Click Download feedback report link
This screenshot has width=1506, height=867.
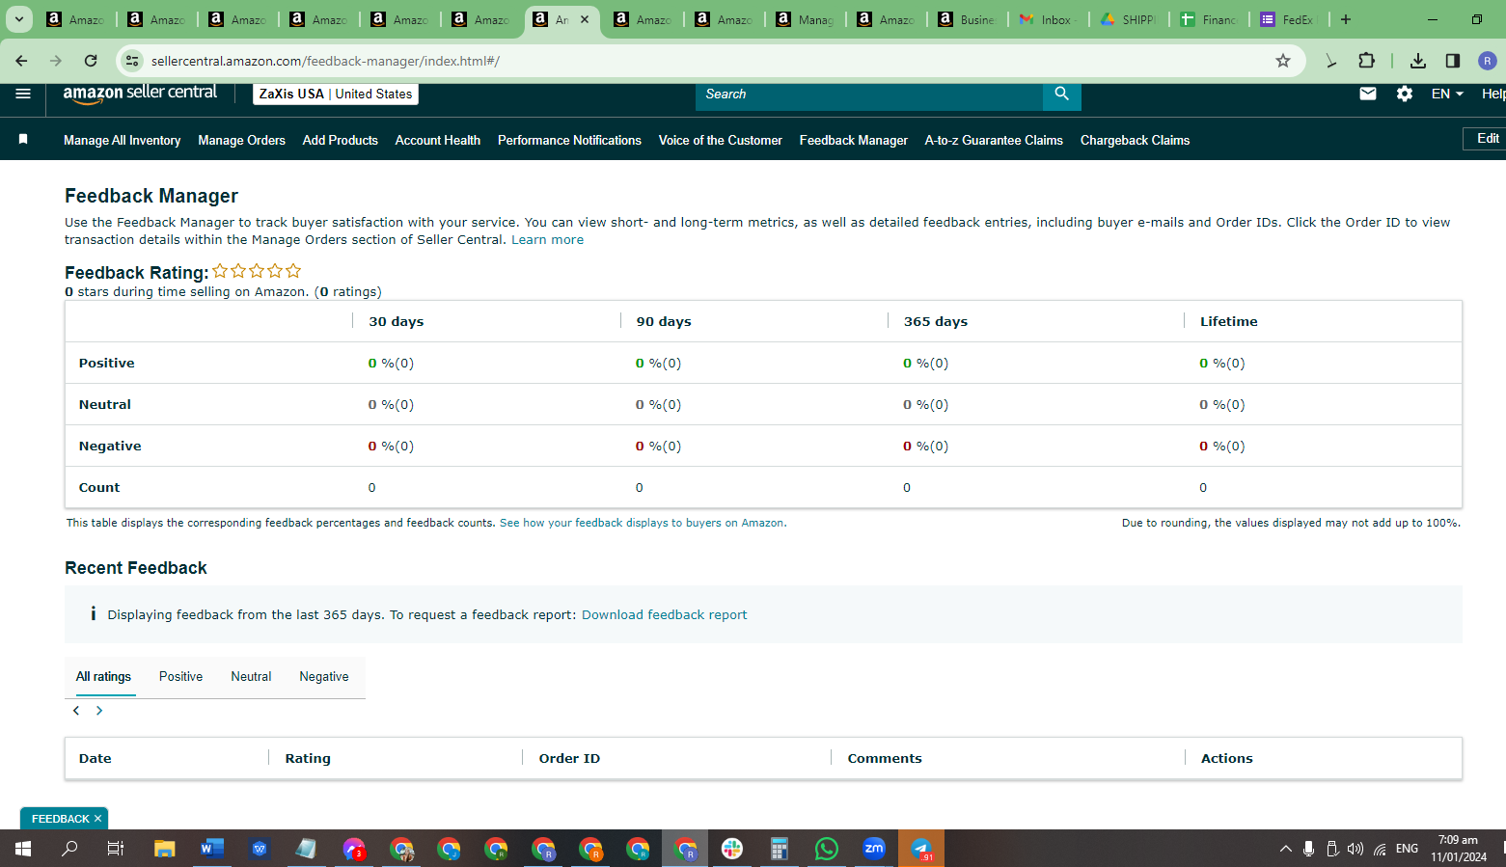pos(664,615)
